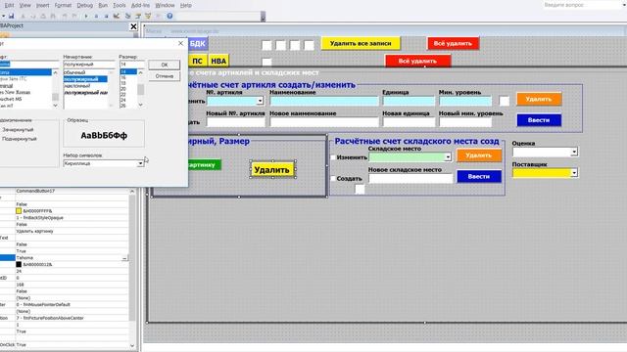Click the Redo icon in the toolbar
The height and width of the screenshot is (352, 627).
(74, 16)
